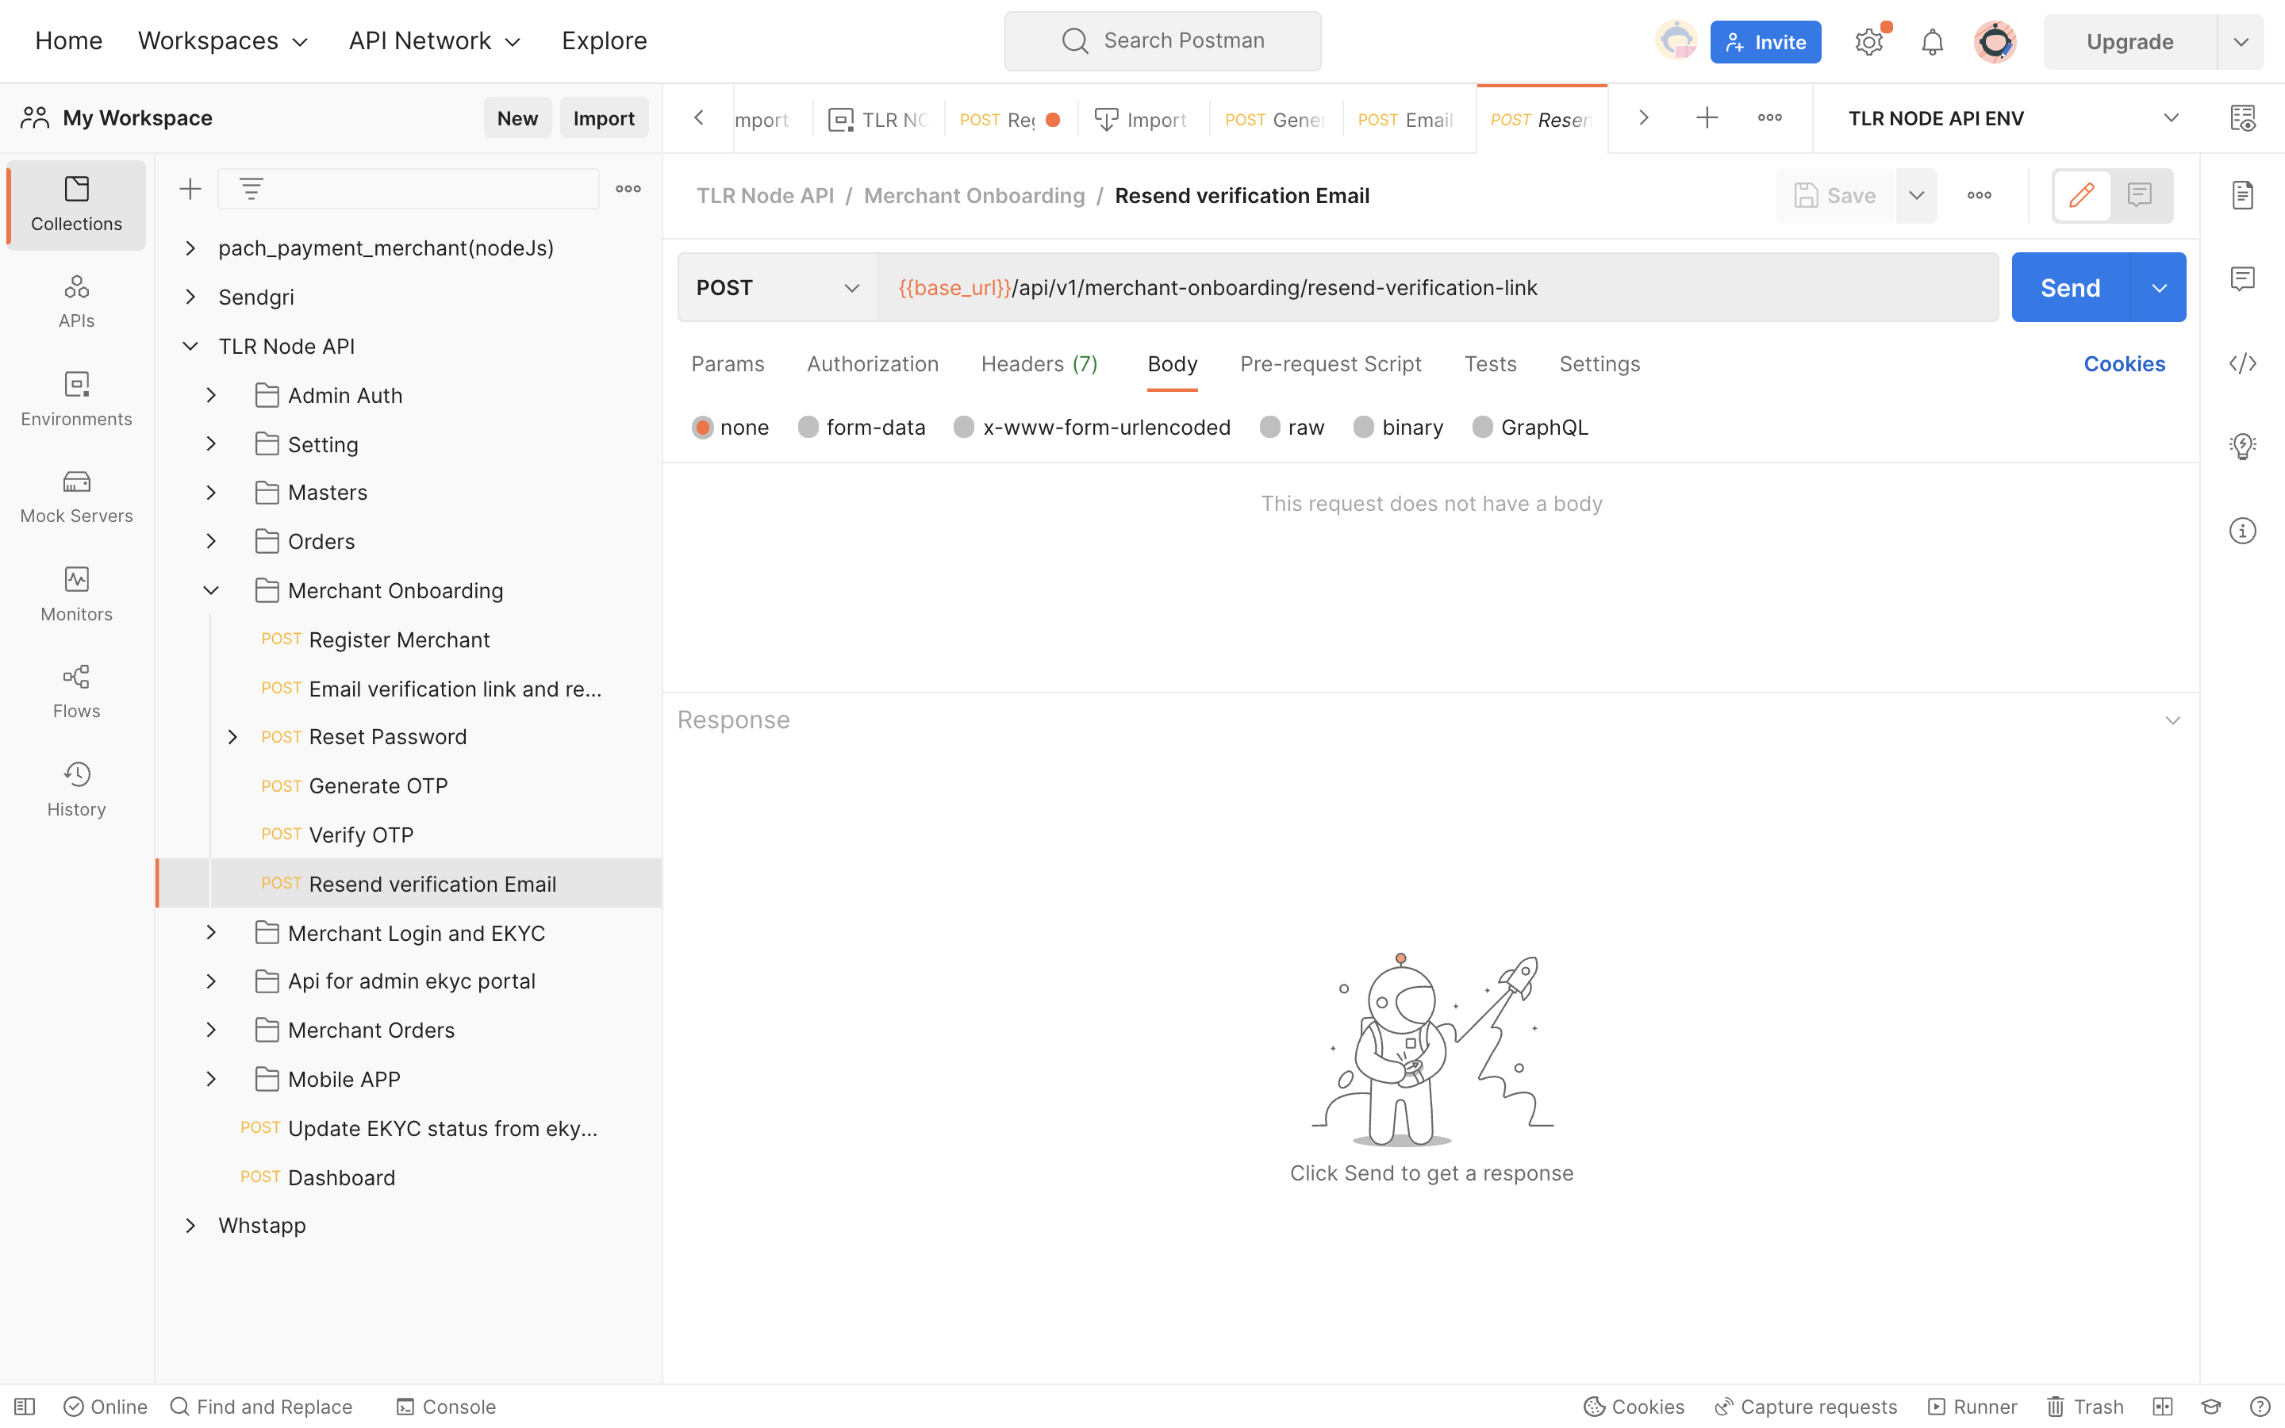Image resolution: width=2285 pixels, height=1428 pixels.
Task: Switch to the Headers (7) tab
Action: (1039, 365)
